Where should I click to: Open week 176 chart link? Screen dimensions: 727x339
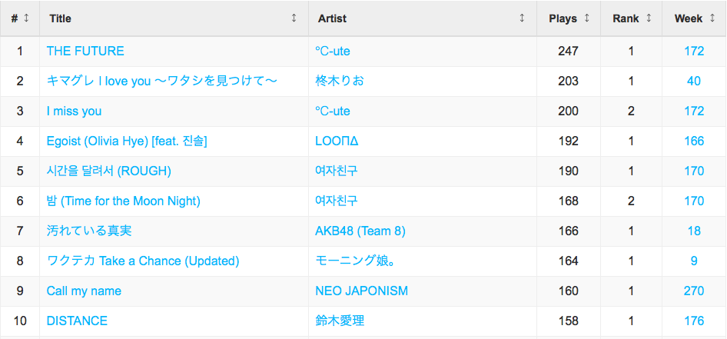click(x=694, y=321)
